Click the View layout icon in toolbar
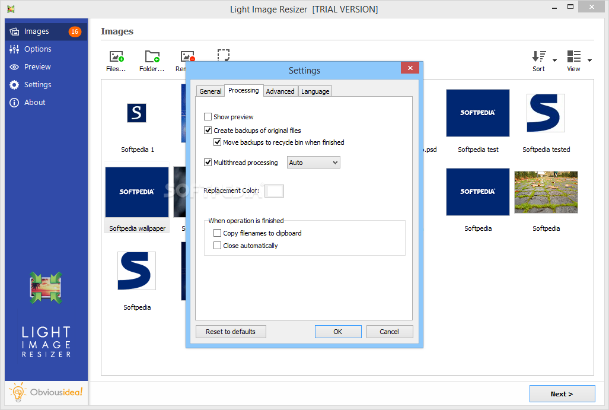 coord(573,56)
